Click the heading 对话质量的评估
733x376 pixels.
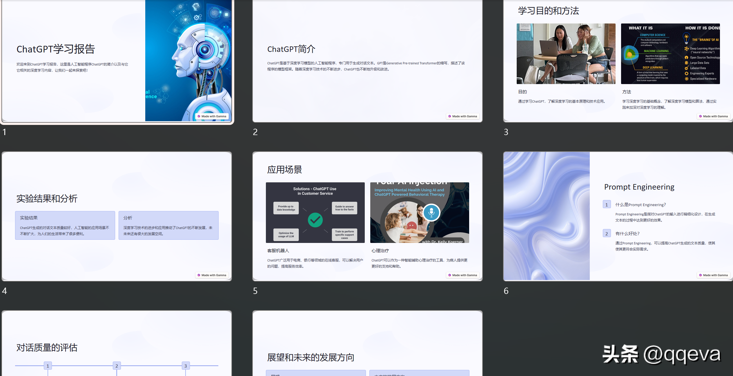[47, 347]
